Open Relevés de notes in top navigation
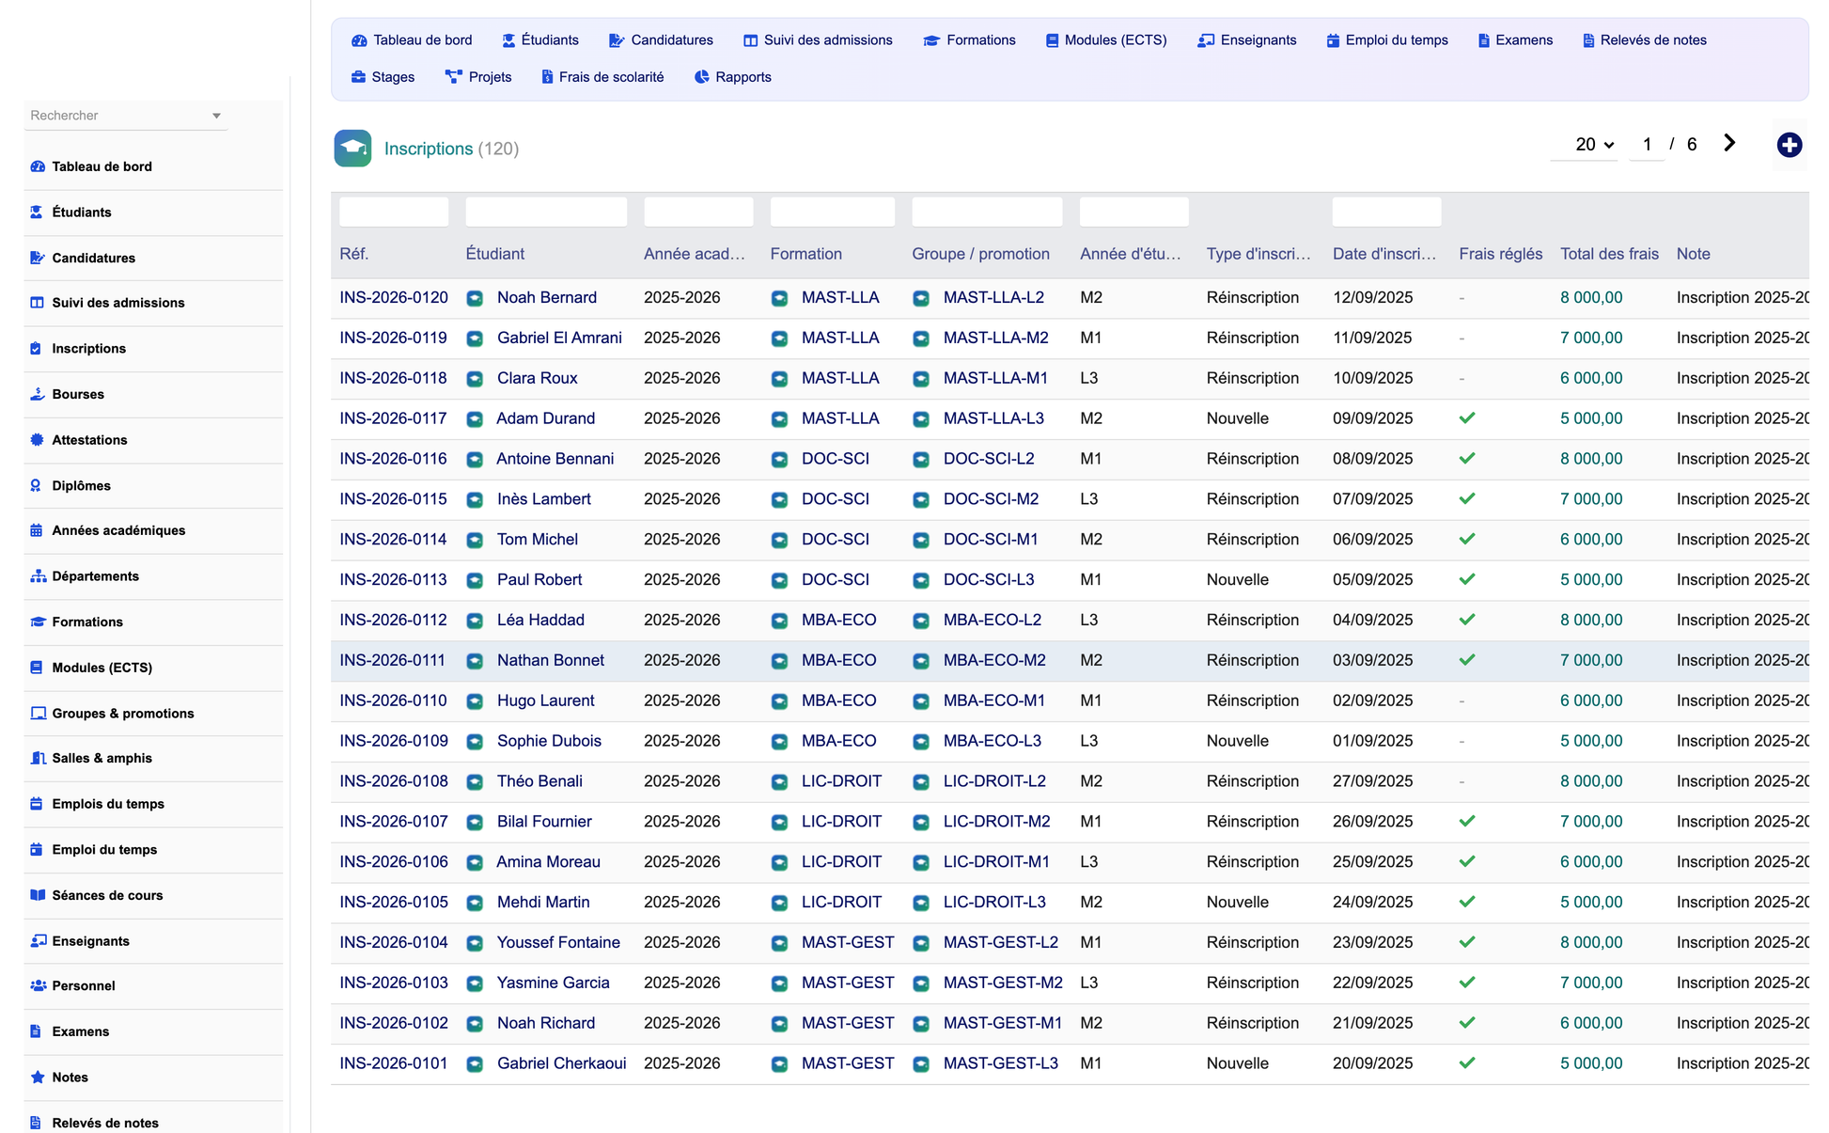Image resolution: width=1829 pixels, height=1133 pixels. [x=1645, y=40]
